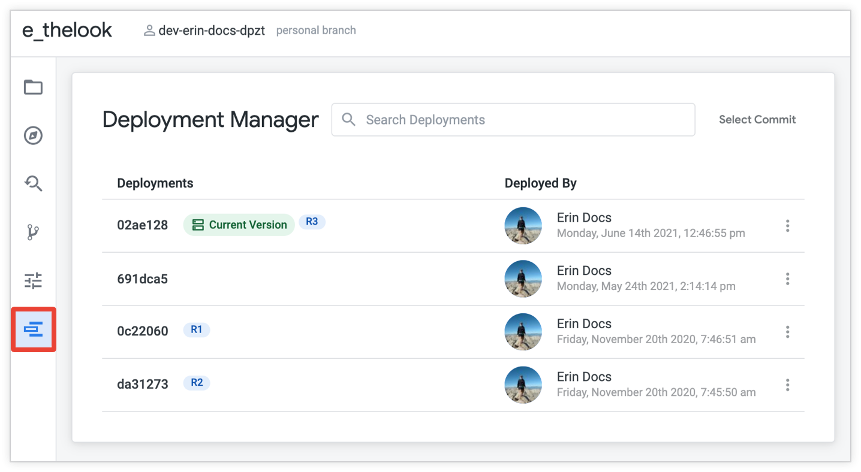Screen dimensions: 861x472
Task: Click the Search Deployments input field
Action: point(522,120)
